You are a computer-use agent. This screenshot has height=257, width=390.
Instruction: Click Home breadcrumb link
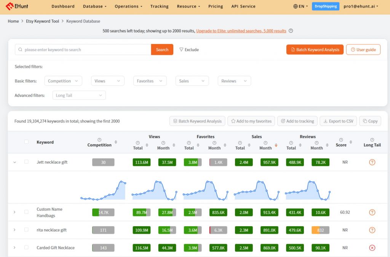(13, 21)
